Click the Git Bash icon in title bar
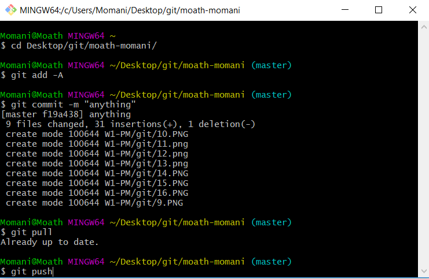This screenshot has width=429, height=279. pos(11,10)
